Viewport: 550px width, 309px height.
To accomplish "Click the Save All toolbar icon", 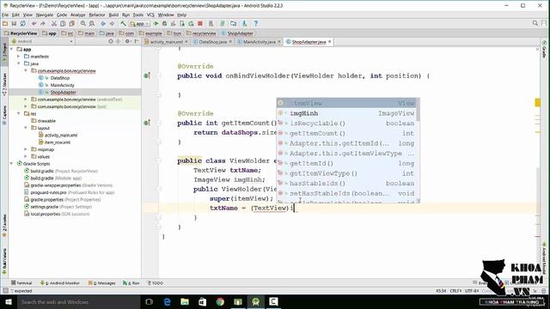I will pos(14,23).
